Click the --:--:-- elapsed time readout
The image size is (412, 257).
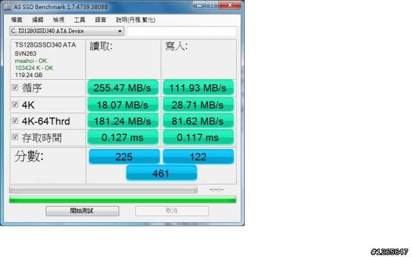click(216, 190)
